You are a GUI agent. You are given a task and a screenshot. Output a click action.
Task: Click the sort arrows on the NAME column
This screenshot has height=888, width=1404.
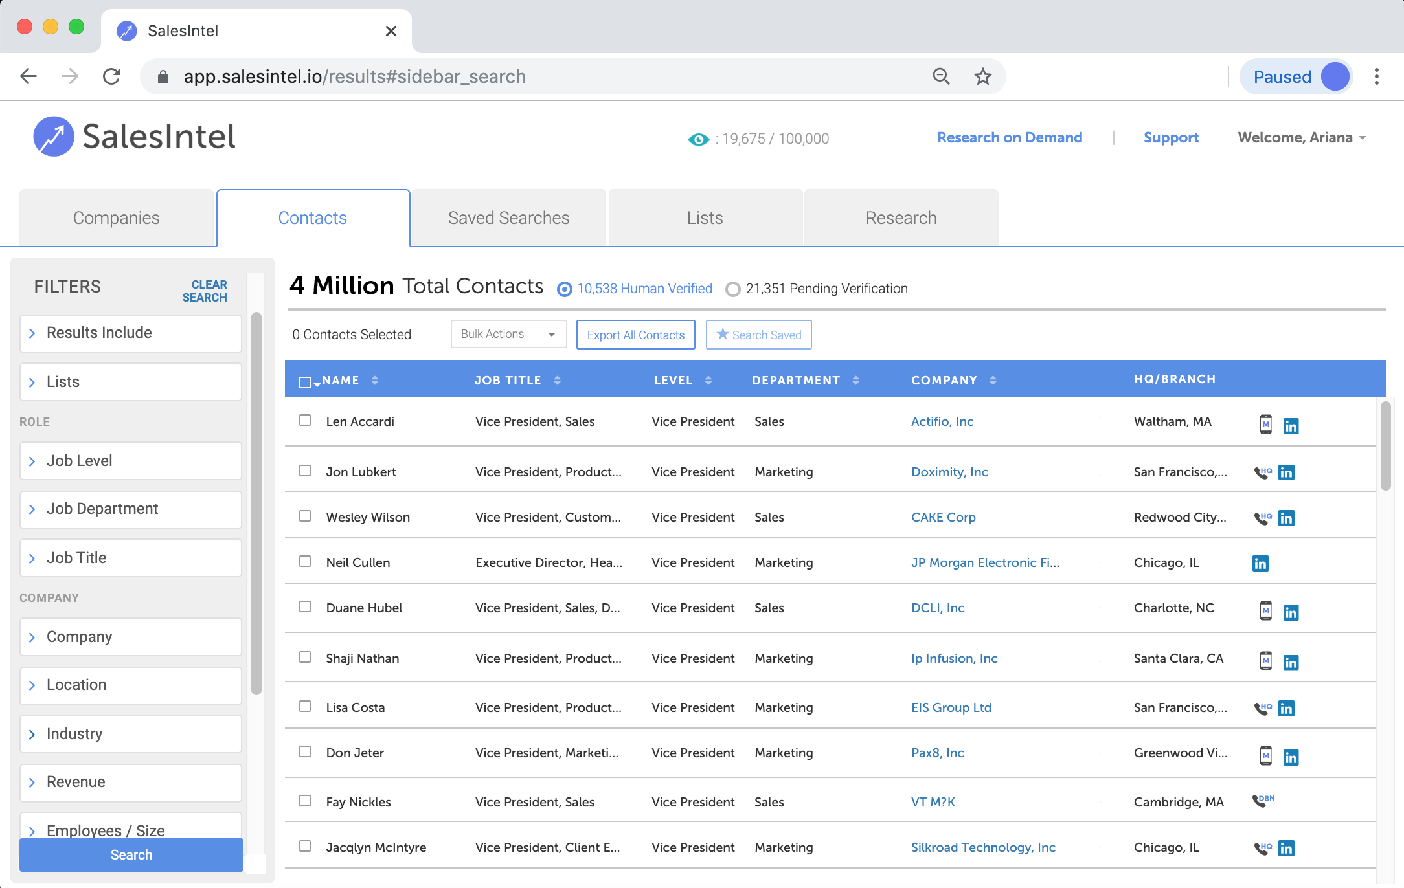(x=375, y=380)
